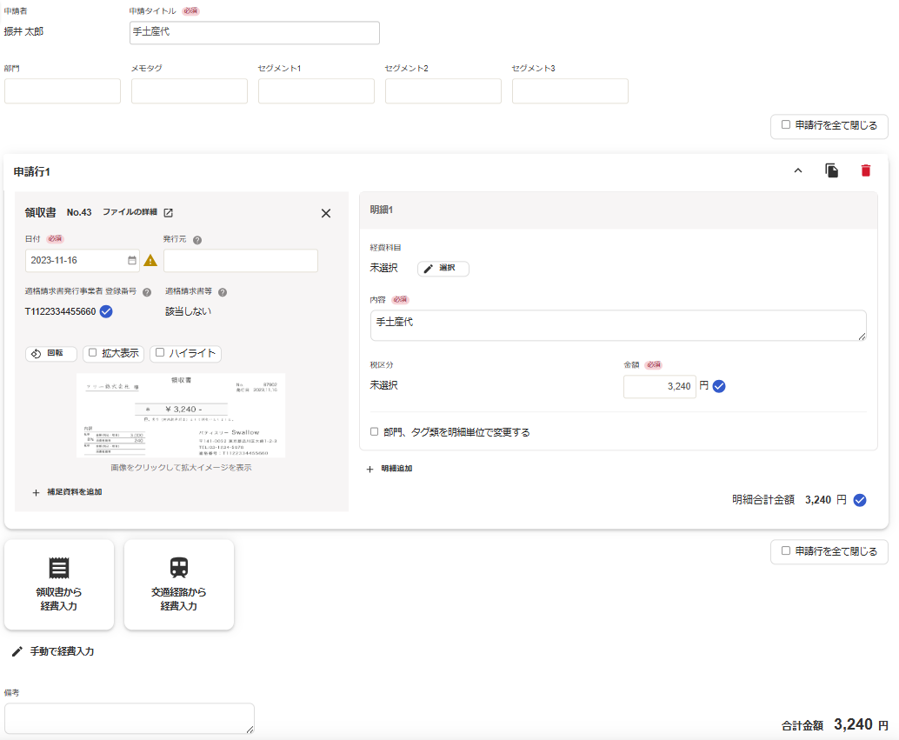Screen dimensions: 899x740
Task: Enable 拡大表示 checkbox
Action: click(92, 353)
